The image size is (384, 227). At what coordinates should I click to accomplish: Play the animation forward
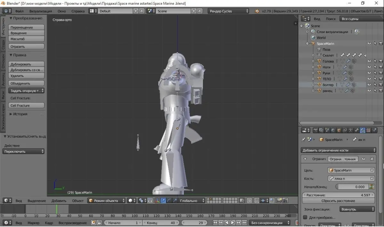click(x=233, y=223)
